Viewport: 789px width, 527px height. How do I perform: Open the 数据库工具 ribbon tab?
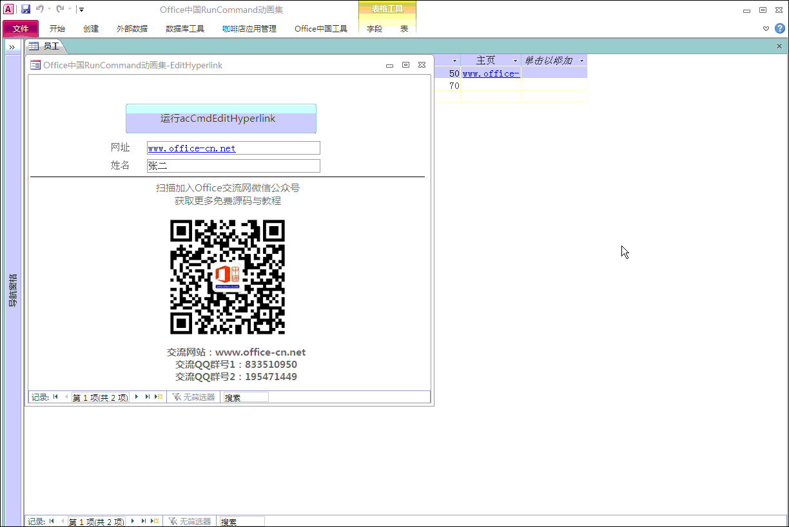click(185, 29)
